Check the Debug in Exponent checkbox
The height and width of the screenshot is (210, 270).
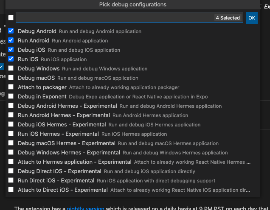[11, 96]
